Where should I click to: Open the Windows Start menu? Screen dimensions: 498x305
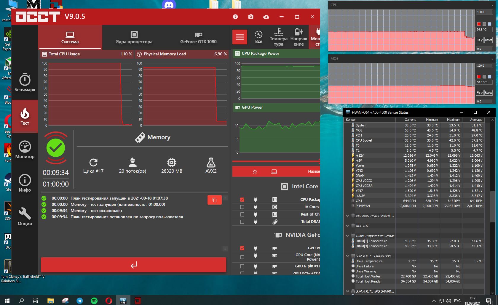pyautogui.click(x=7, y=301)
